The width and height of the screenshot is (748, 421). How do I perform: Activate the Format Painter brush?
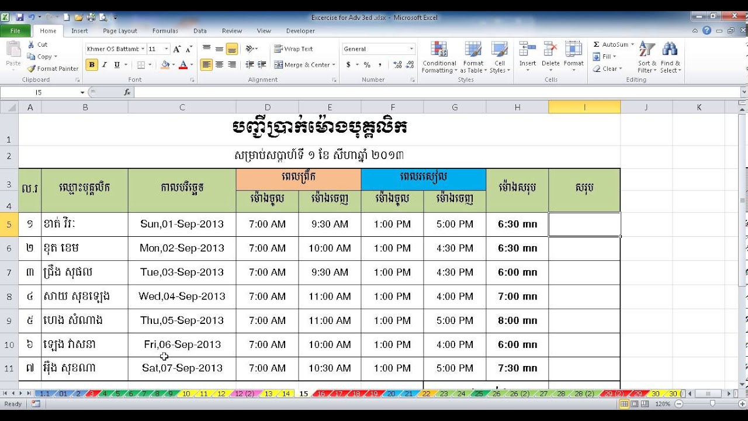(31, 68)
